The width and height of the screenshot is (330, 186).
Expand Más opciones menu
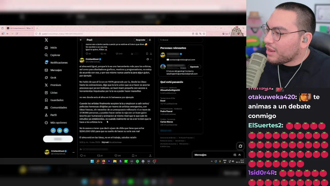click(x=56, y=123)
